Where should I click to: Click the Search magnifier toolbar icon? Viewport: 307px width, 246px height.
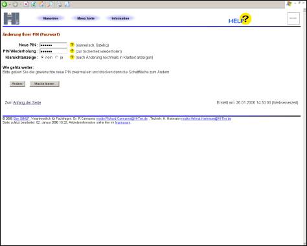pos(51,4)
